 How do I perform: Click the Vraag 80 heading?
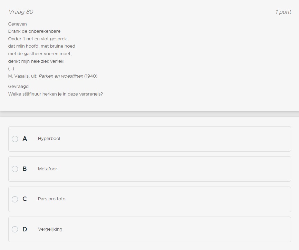pyautogui.click(x=21, y=12)
